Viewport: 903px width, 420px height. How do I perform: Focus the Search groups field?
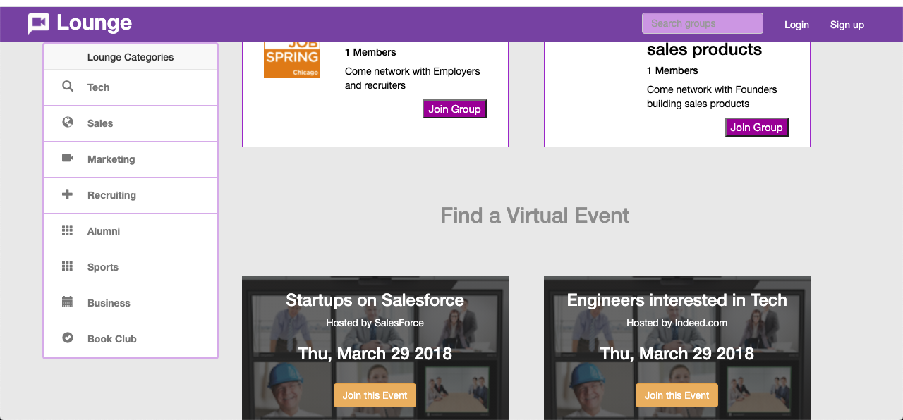[702, 23]
